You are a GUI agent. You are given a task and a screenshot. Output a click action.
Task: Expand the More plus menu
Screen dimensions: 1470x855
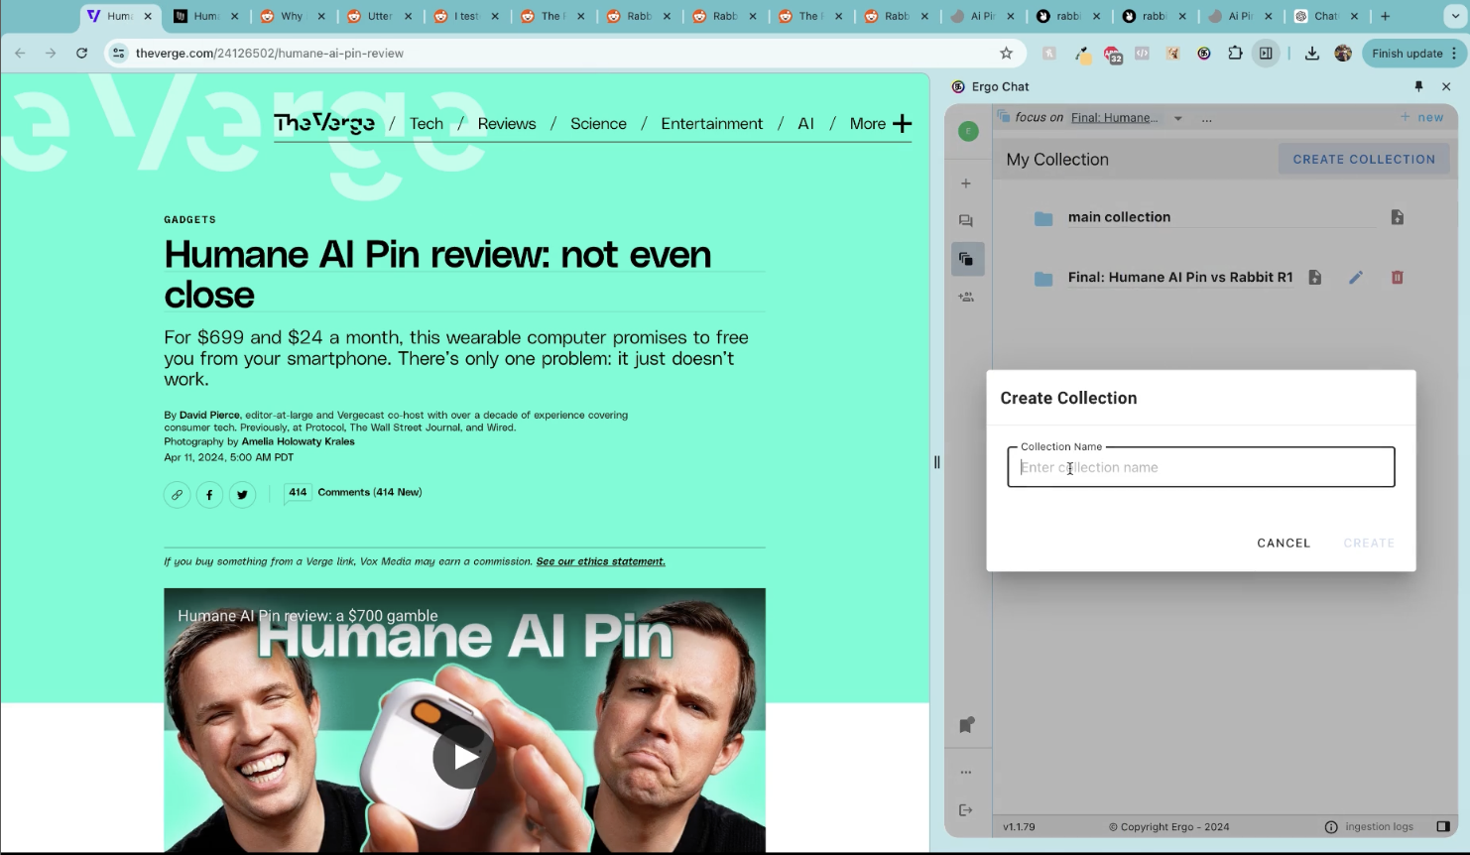pos(880,124)
